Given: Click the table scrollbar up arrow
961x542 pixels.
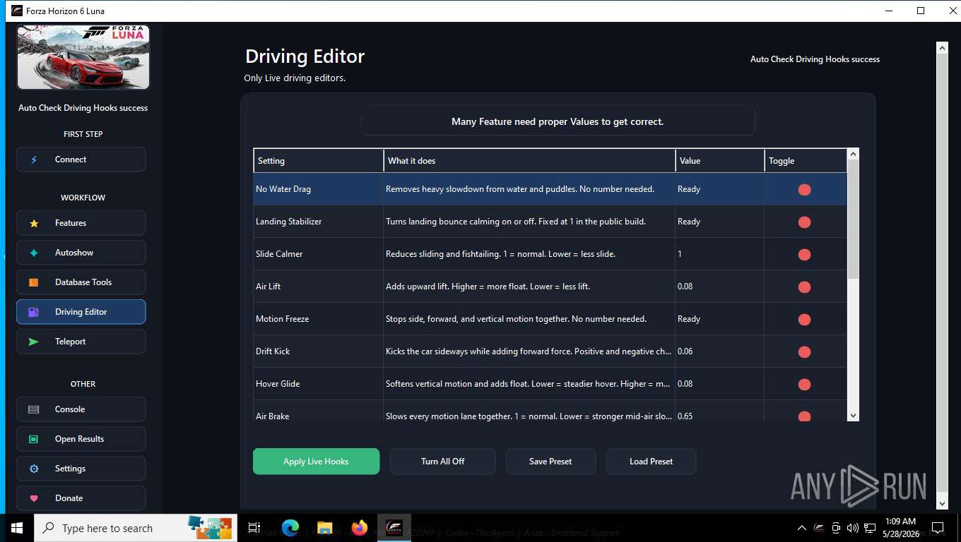Looking at the screenshot, I should click(x=853, y=154).
